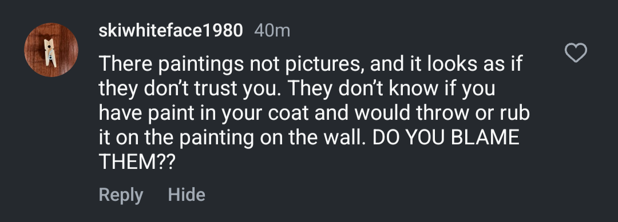Viewport: 618px width, 222px height.
Task: Click the word 'THEM??' in the comment
Action: 136,162
